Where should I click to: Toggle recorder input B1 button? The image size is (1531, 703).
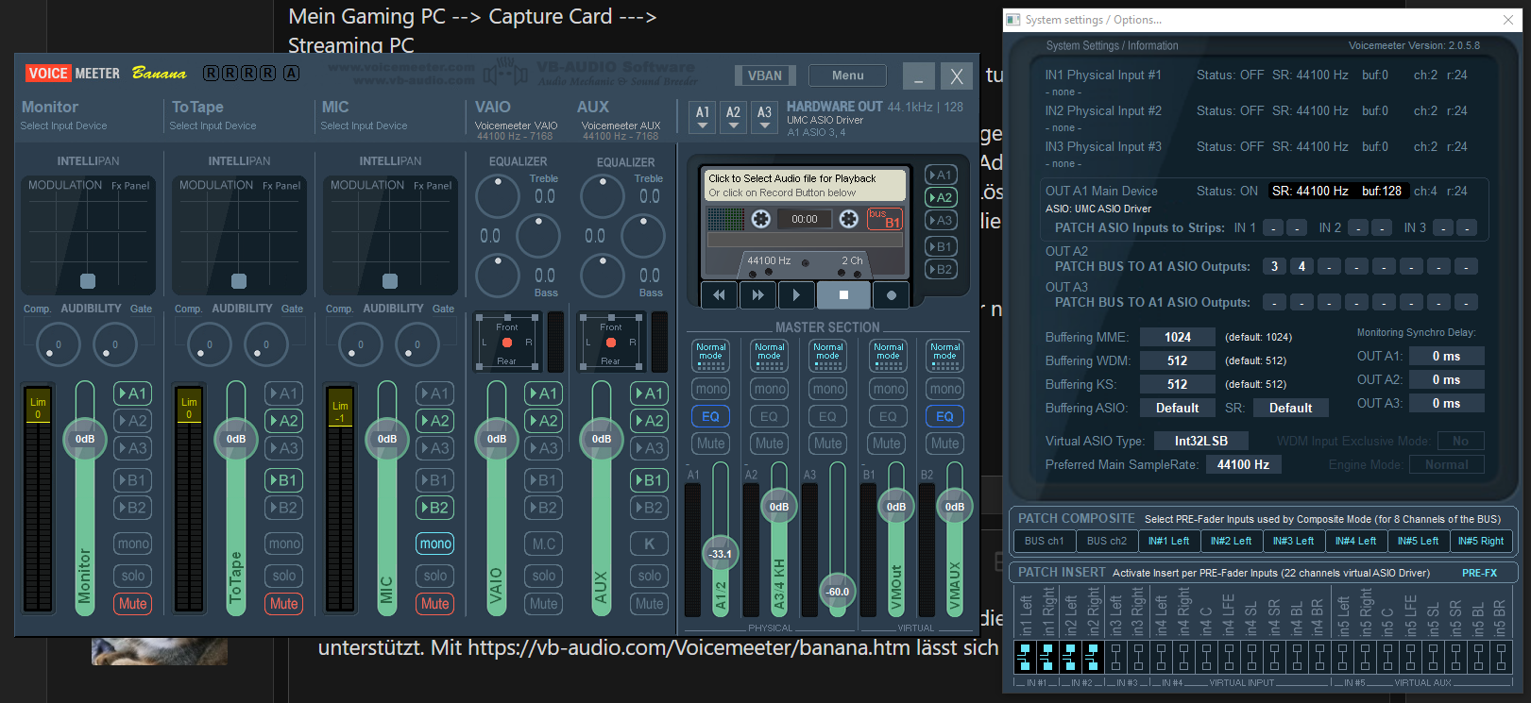[941, 246]
